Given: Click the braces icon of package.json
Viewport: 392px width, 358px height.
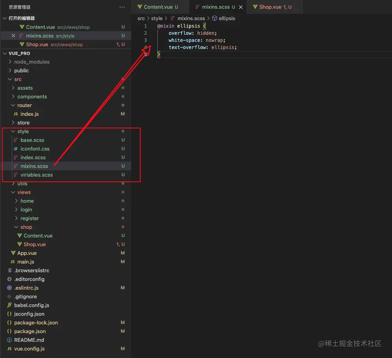Looking at the screenshot, I should pos(9,331).
